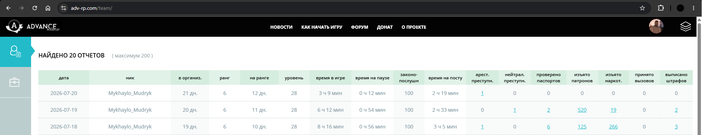Open passports link 6 in 2026-07-18 row
702x135 pixels.
tap(548, 127)
